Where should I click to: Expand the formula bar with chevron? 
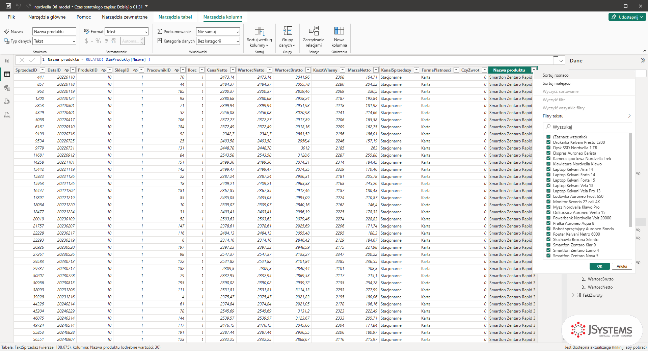tap(561, 61)
